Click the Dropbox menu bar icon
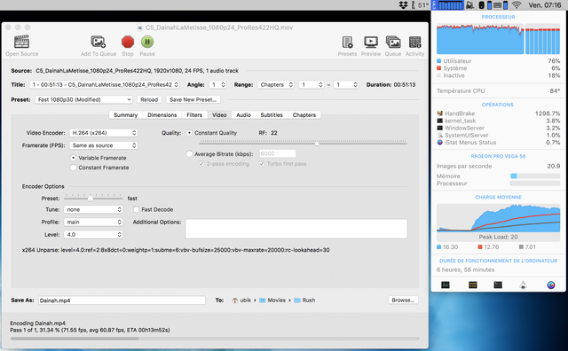Image resolution: width=568 pixels, height=351 pixels. pos(403,5)
